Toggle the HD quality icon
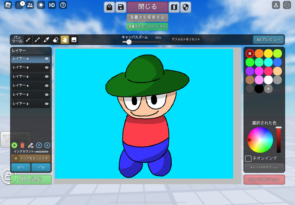The image size is (295, 205). [x=52, y=5]
